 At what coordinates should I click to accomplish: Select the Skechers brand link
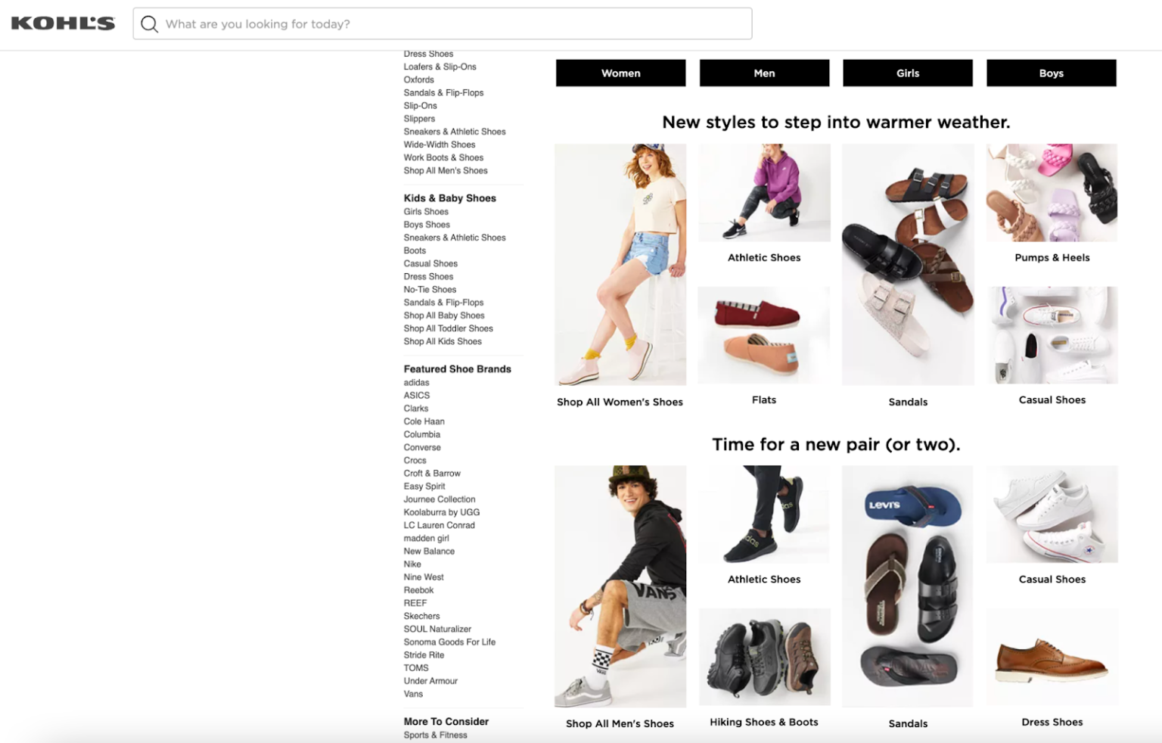(x=421, y=616)
